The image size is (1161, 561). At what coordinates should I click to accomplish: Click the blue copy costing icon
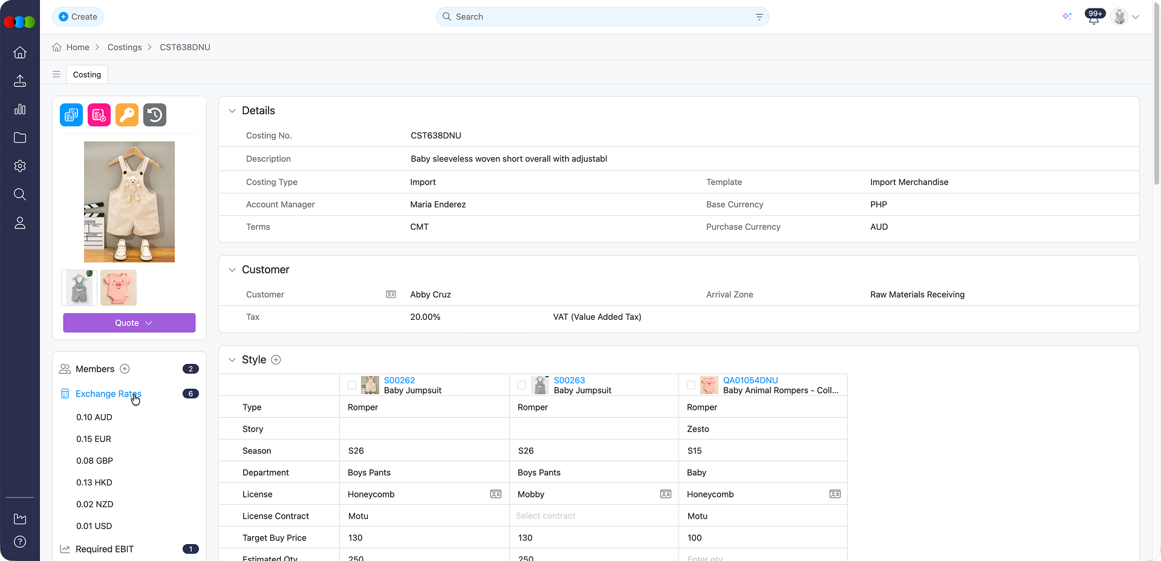coord(71,115)
